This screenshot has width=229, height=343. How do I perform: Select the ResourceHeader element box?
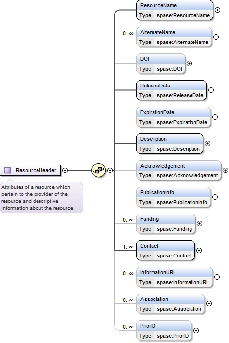31,170
